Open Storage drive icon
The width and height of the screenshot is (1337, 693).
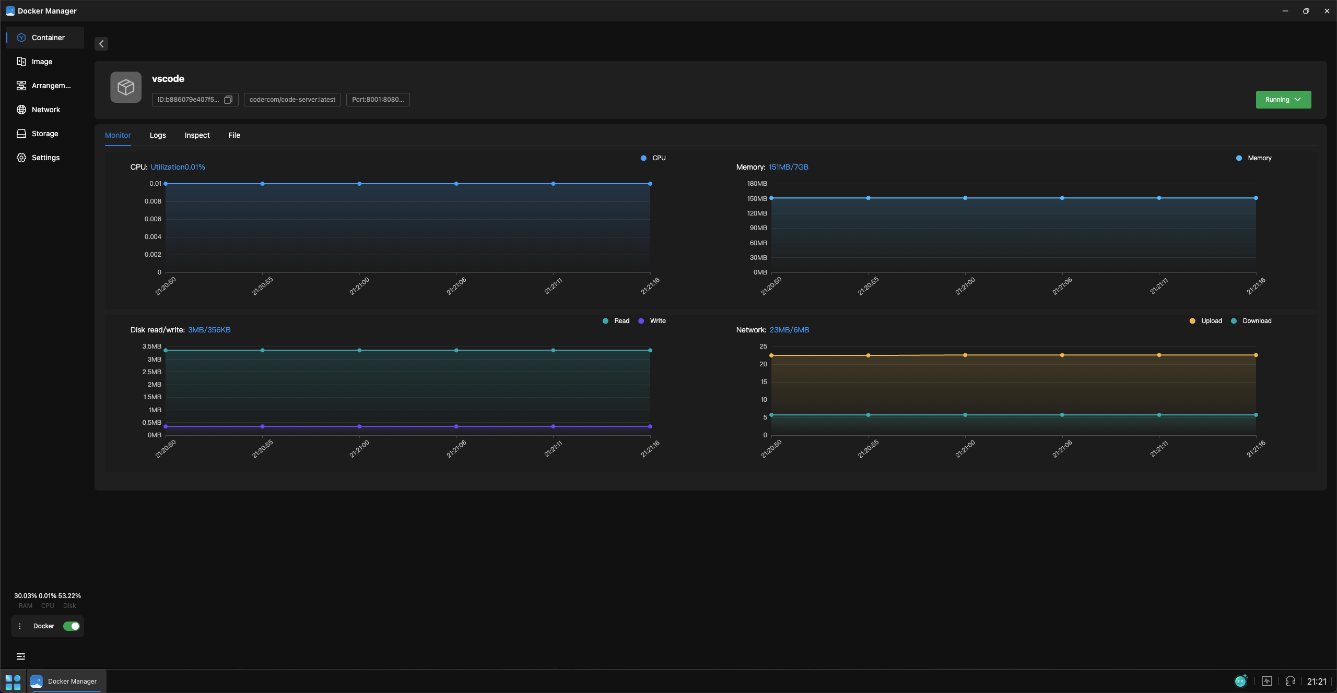tap(21, 134)
